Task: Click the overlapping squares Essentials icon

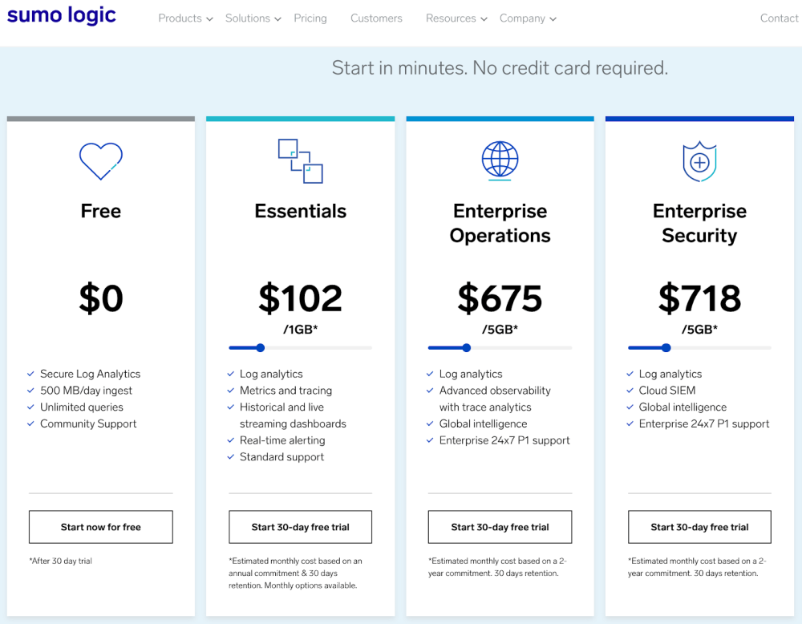Action: (x=300, y=161)
